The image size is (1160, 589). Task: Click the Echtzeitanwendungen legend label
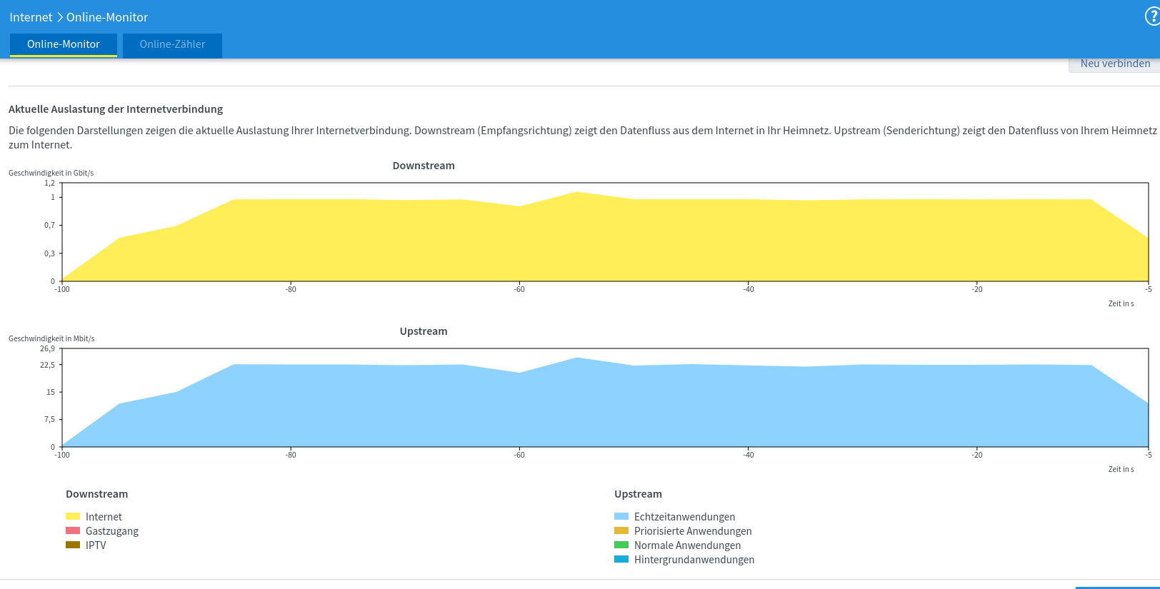684,517
